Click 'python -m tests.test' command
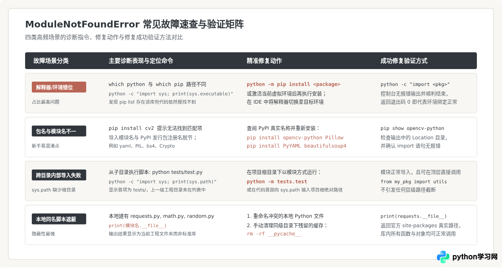This screenshot has height=268, width=502. [277, 182]
